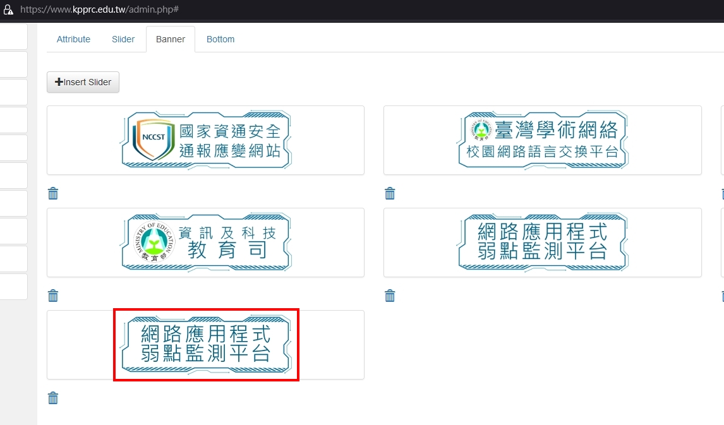This screenshot has height=425, width=724.
Task: Click trash icon under right 網路應用程式 banner
Action: (x=390, y=296)
